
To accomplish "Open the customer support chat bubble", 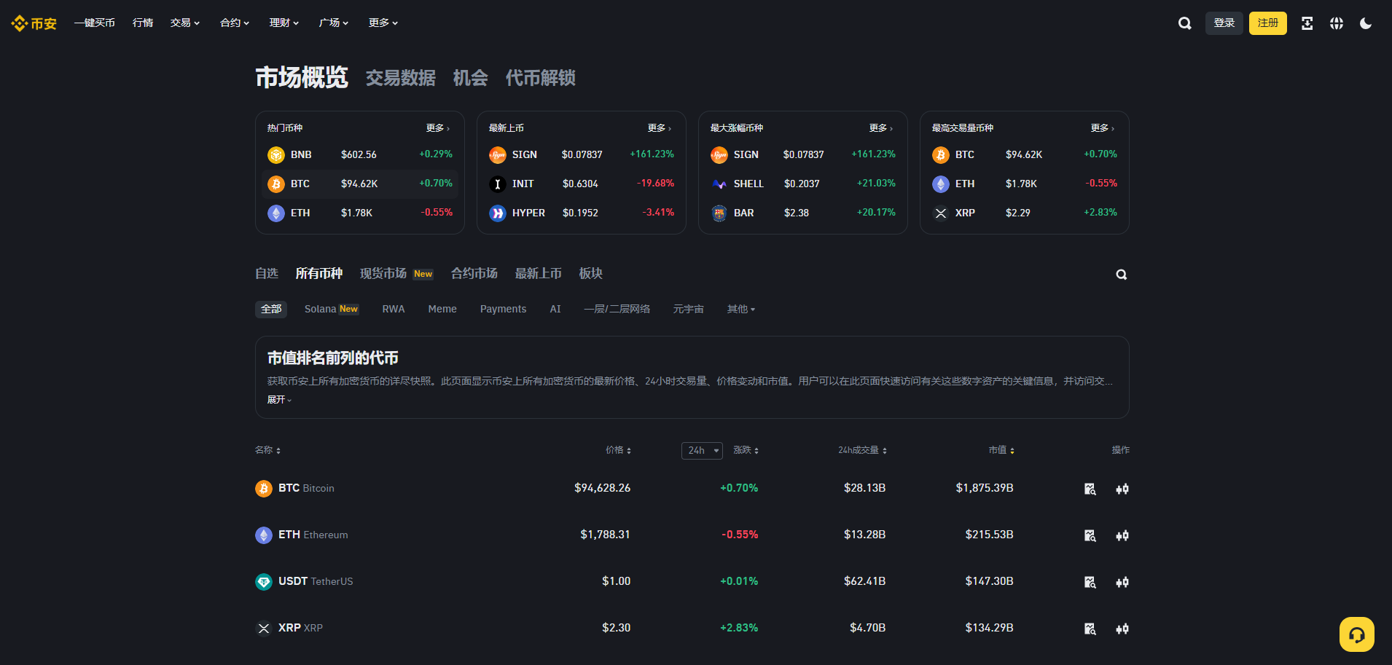I will 1356,634.
